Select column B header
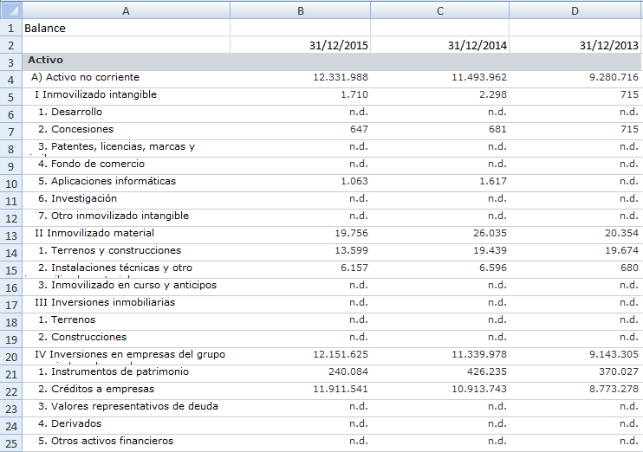 point(300,10)
